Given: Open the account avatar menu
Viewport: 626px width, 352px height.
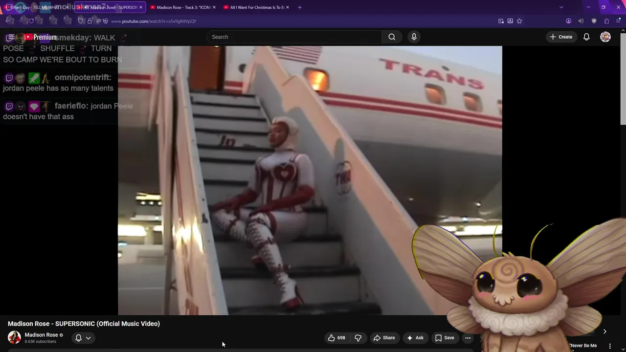Looking at the screenshot, I should pyautogui.click(x=605, y=37).
